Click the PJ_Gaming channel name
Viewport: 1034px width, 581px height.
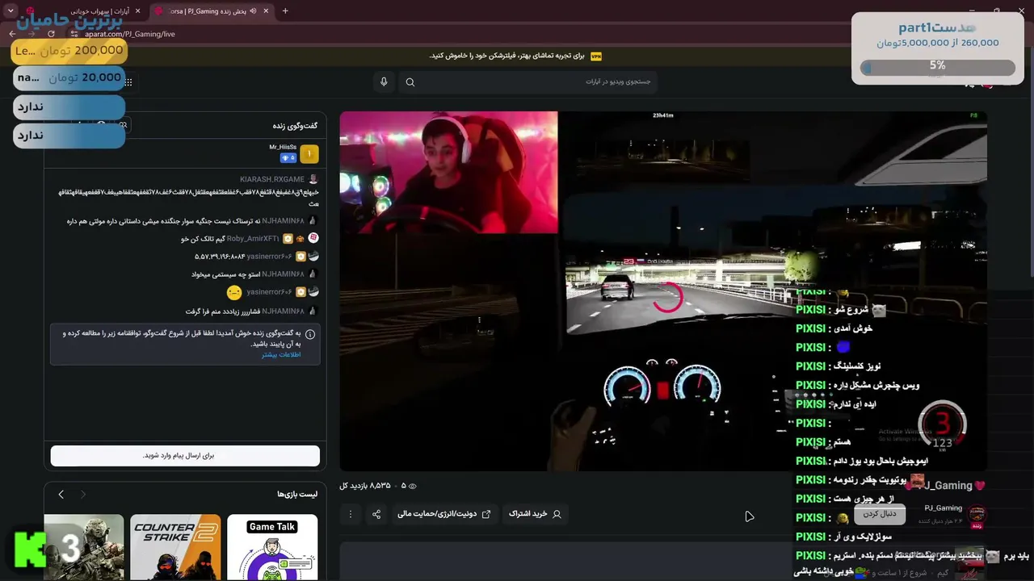[944, 508]
